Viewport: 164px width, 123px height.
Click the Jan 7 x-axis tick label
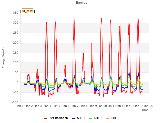(75, 106)
